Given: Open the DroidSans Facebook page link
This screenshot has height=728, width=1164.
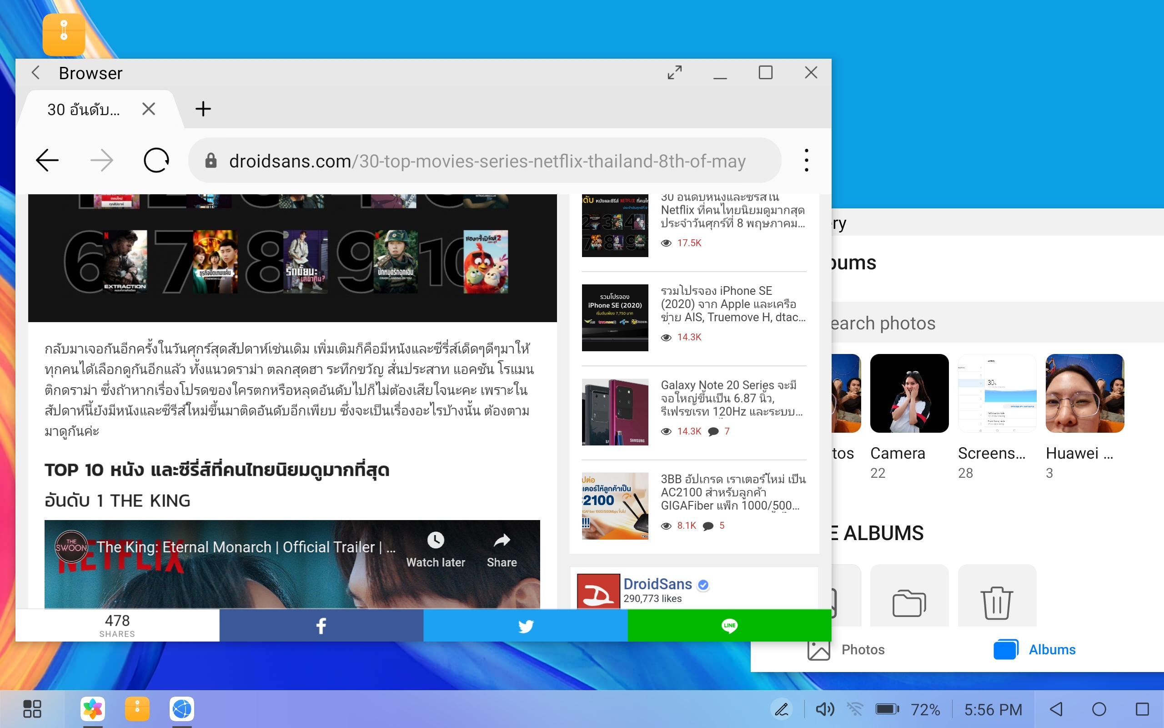Looking at the screenshot, I should coord(657,584).
